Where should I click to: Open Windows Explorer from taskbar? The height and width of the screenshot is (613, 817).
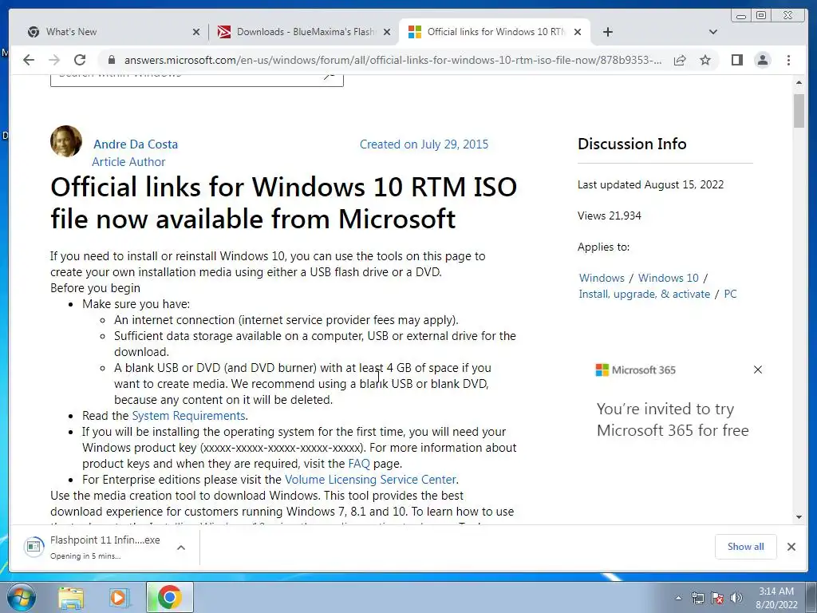pyautogui.click(x=71, y=598)
